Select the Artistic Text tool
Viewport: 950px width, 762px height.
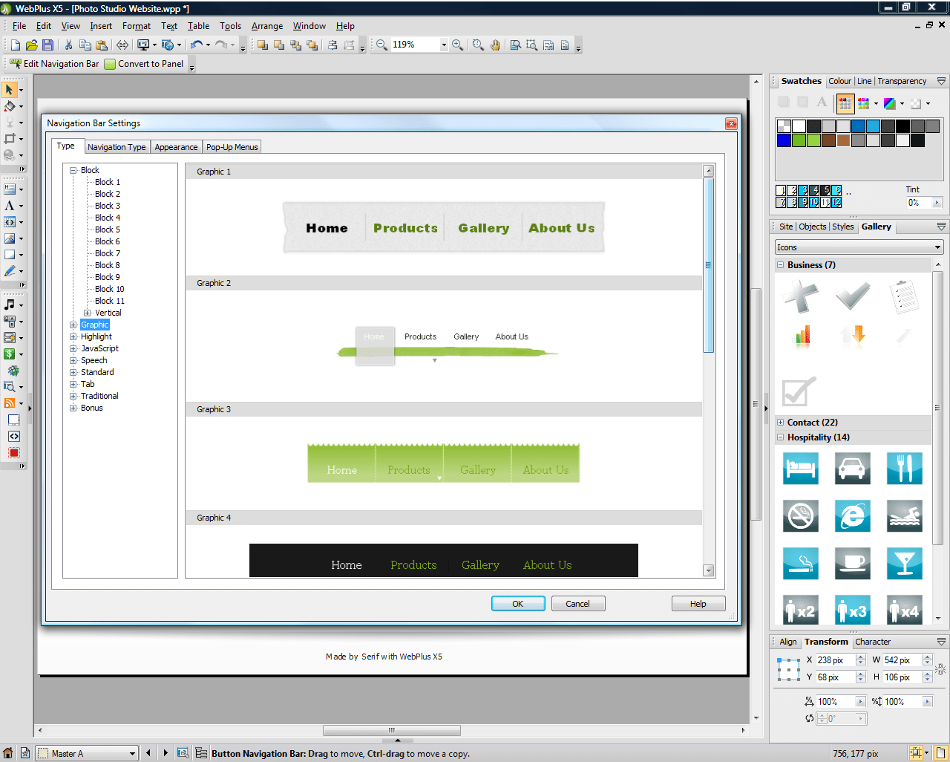pos(10,204)
